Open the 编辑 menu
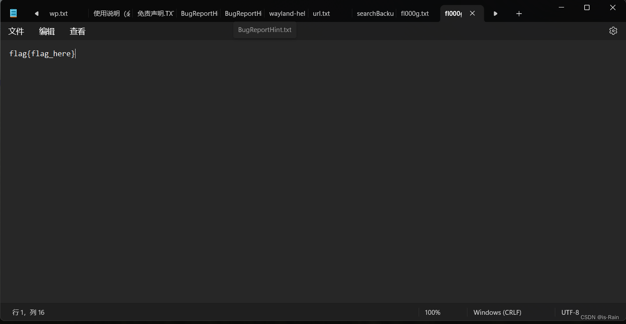 (x=47, y=31)
